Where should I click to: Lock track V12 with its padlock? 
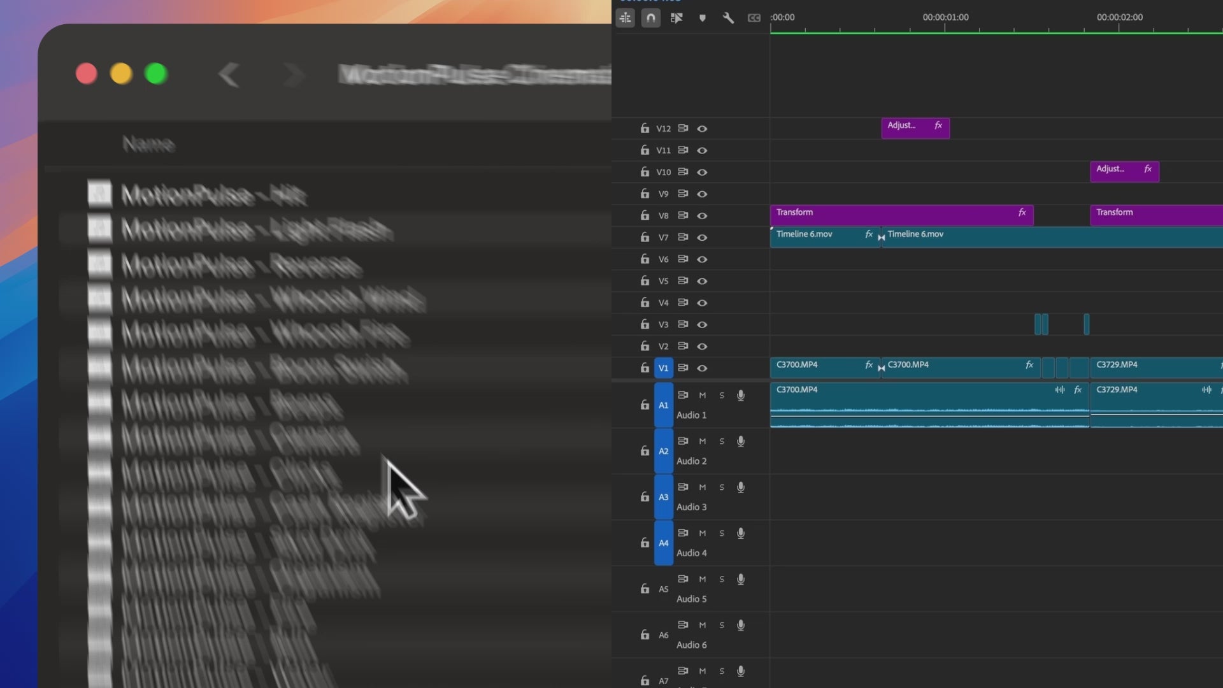point(645,128)
